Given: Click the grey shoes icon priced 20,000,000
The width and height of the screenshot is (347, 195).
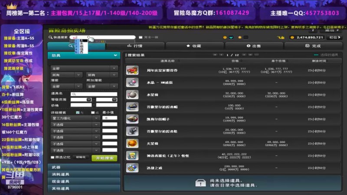Looking at the screenshot, I should point(132,131).
